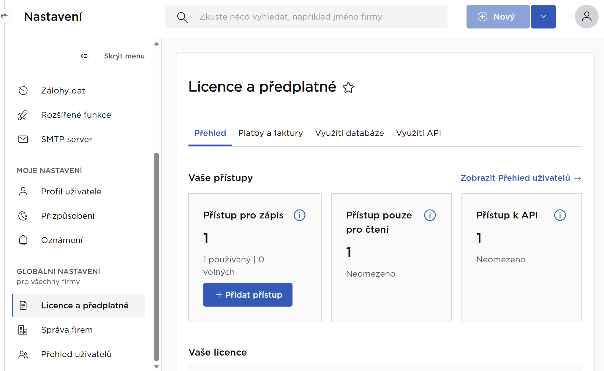Switch to the Platby a faktury tab
The width and height of the screenshot is (604, 371).
pos(271,133)
